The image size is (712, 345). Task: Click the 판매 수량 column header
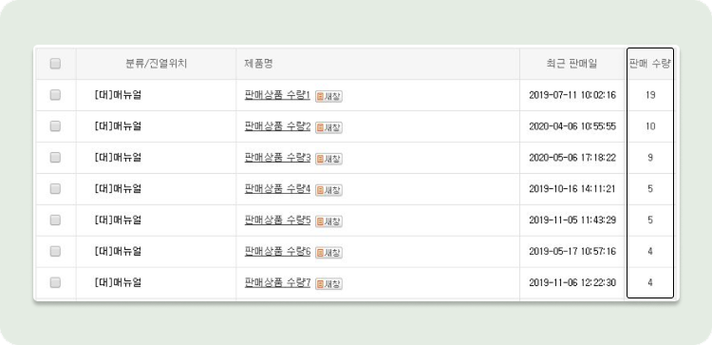649,64
